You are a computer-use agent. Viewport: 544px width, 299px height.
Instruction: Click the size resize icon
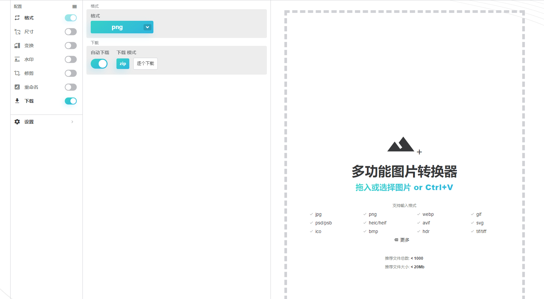(x=17, y=32)
